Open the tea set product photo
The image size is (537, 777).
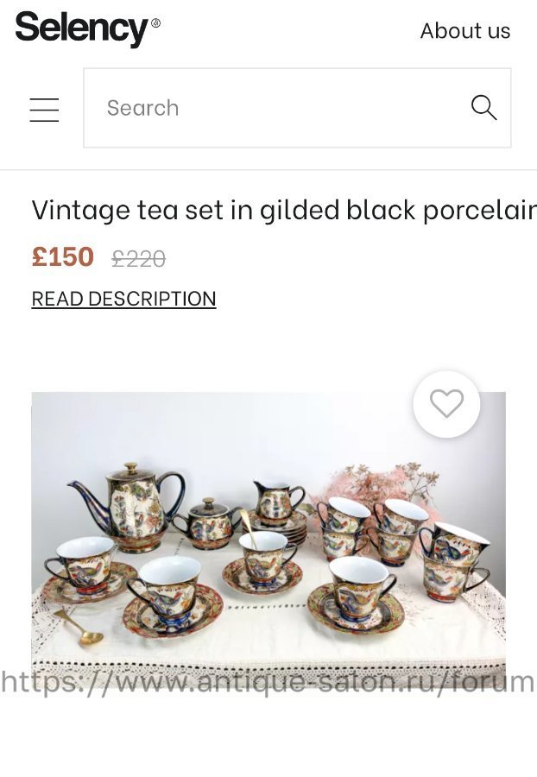pos(268,539)
